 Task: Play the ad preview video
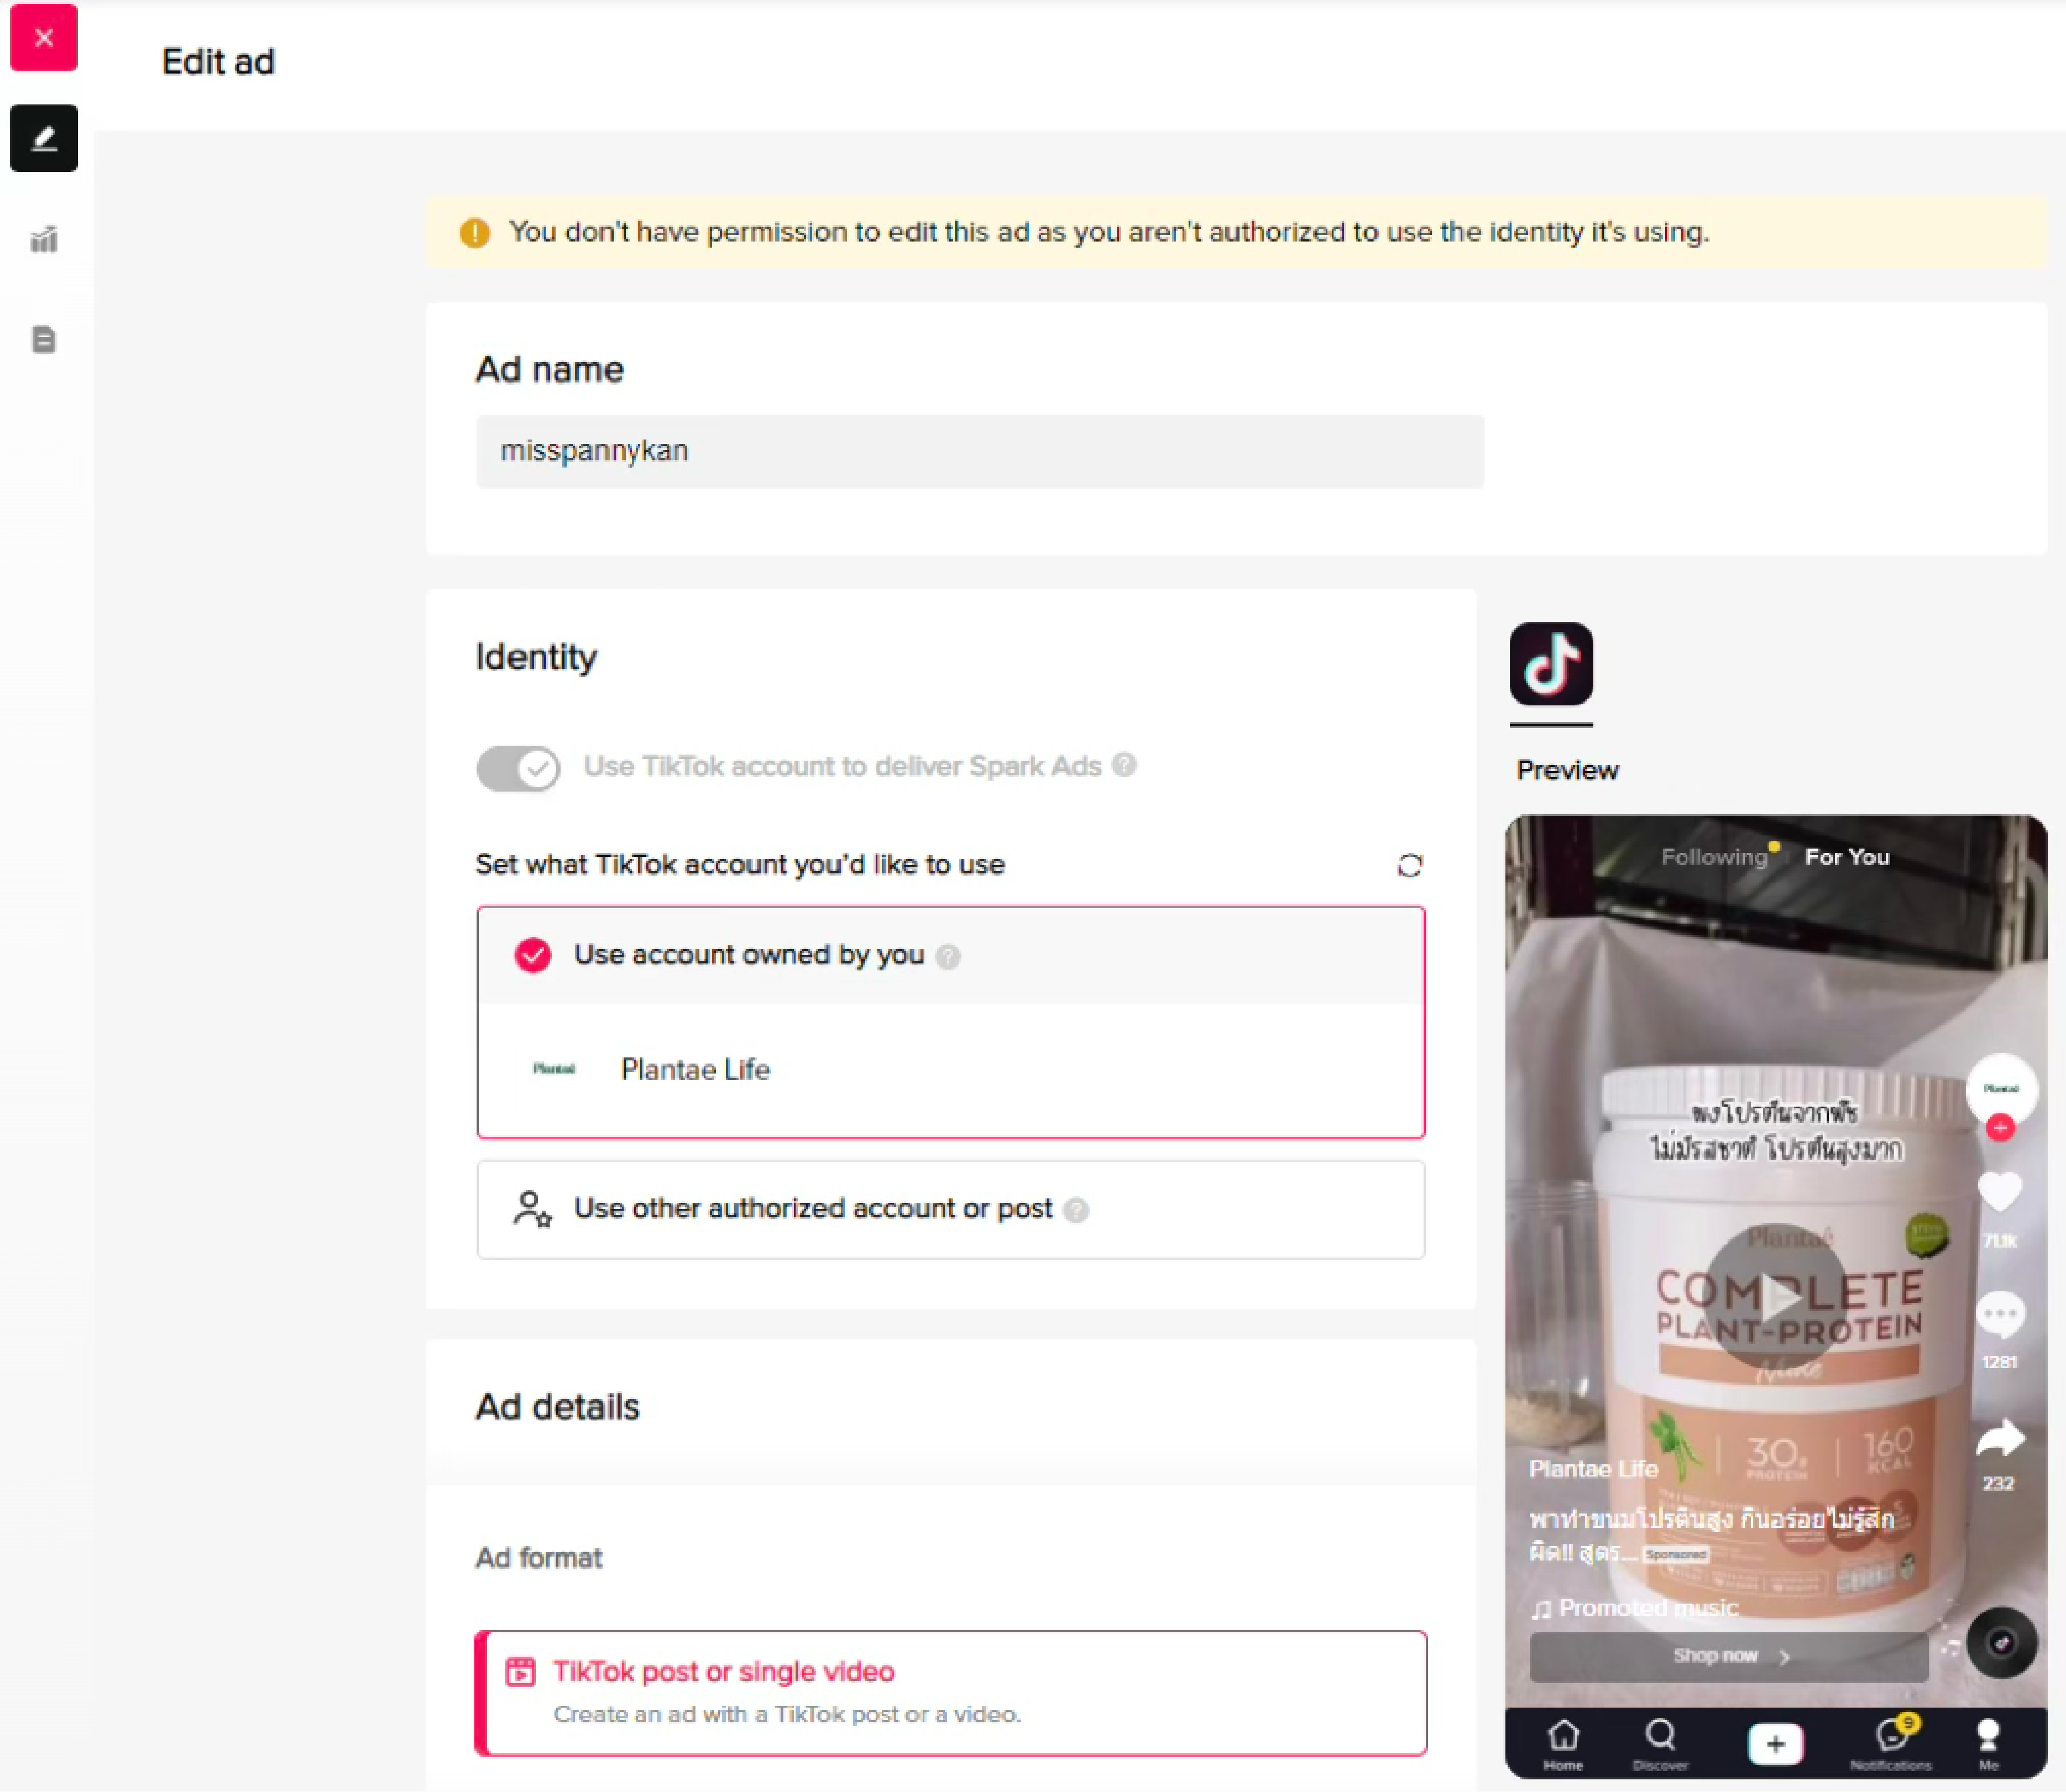[1776, 1296]
